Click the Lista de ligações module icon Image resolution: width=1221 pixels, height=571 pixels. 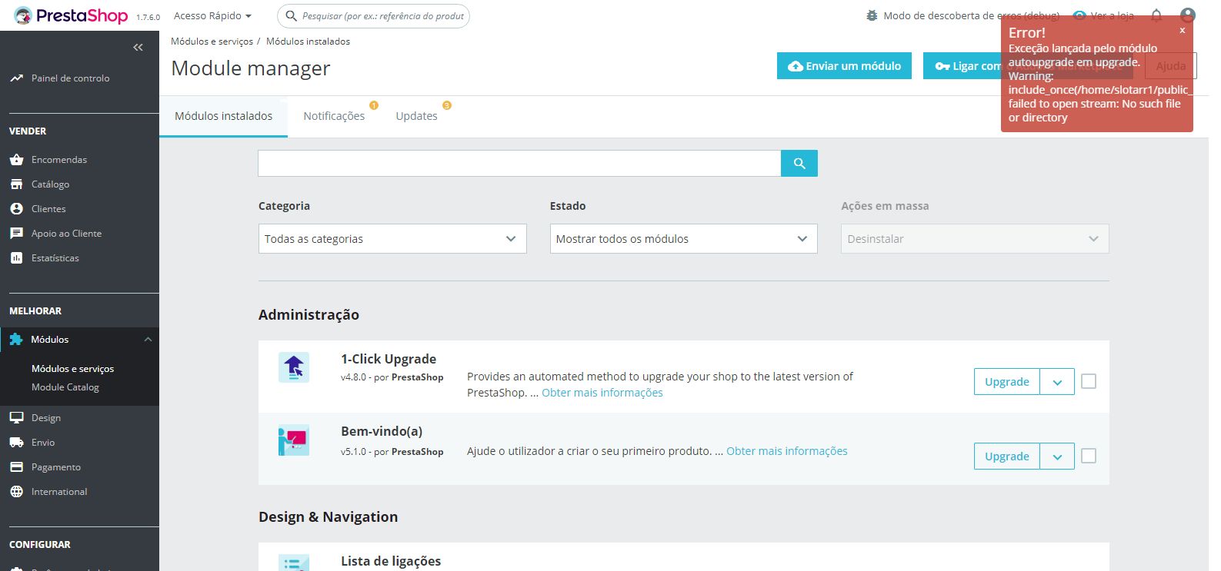pos(294,563)
